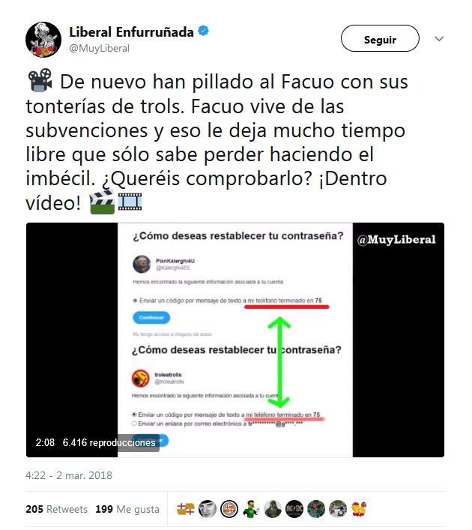Image resolution: width=472 pixels, height=530 pixels.
Task: Open the @MuyLiberal handle link
Action: click(x=99, y=48)
